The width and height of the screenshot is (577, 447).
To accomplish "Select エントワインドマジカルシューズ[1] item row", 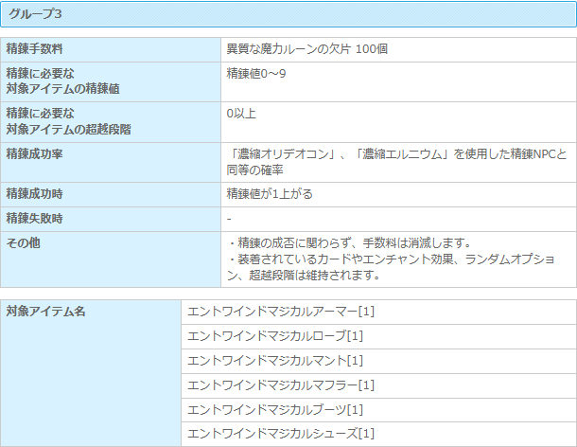I will tap(282, 434).
